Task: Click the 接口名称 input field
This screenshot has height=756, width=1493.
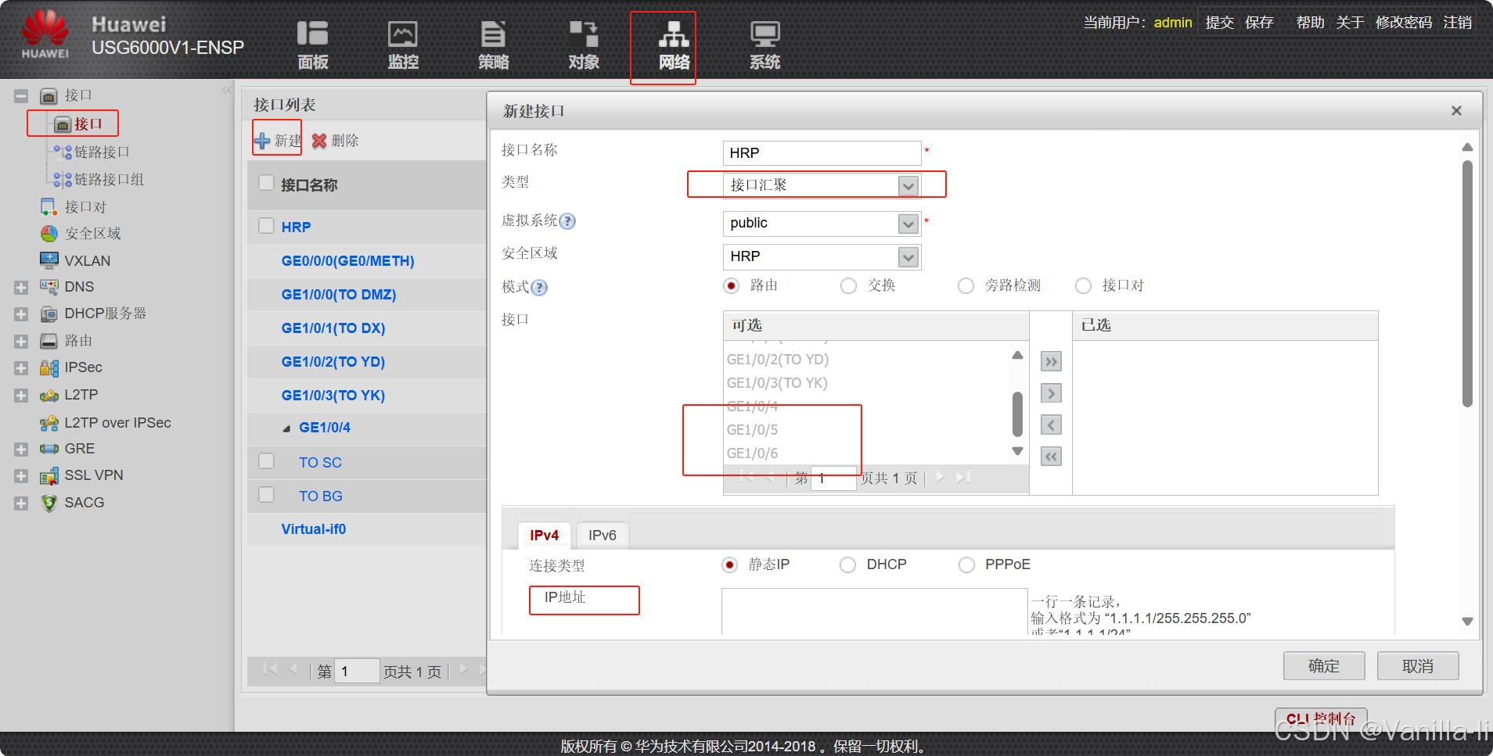Action: (x=822, y=153)
